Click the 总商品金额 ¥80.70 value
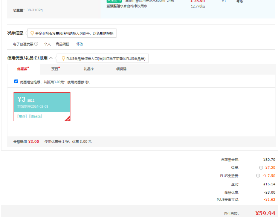This screenshot has height=217, width=278. point(269,160)
